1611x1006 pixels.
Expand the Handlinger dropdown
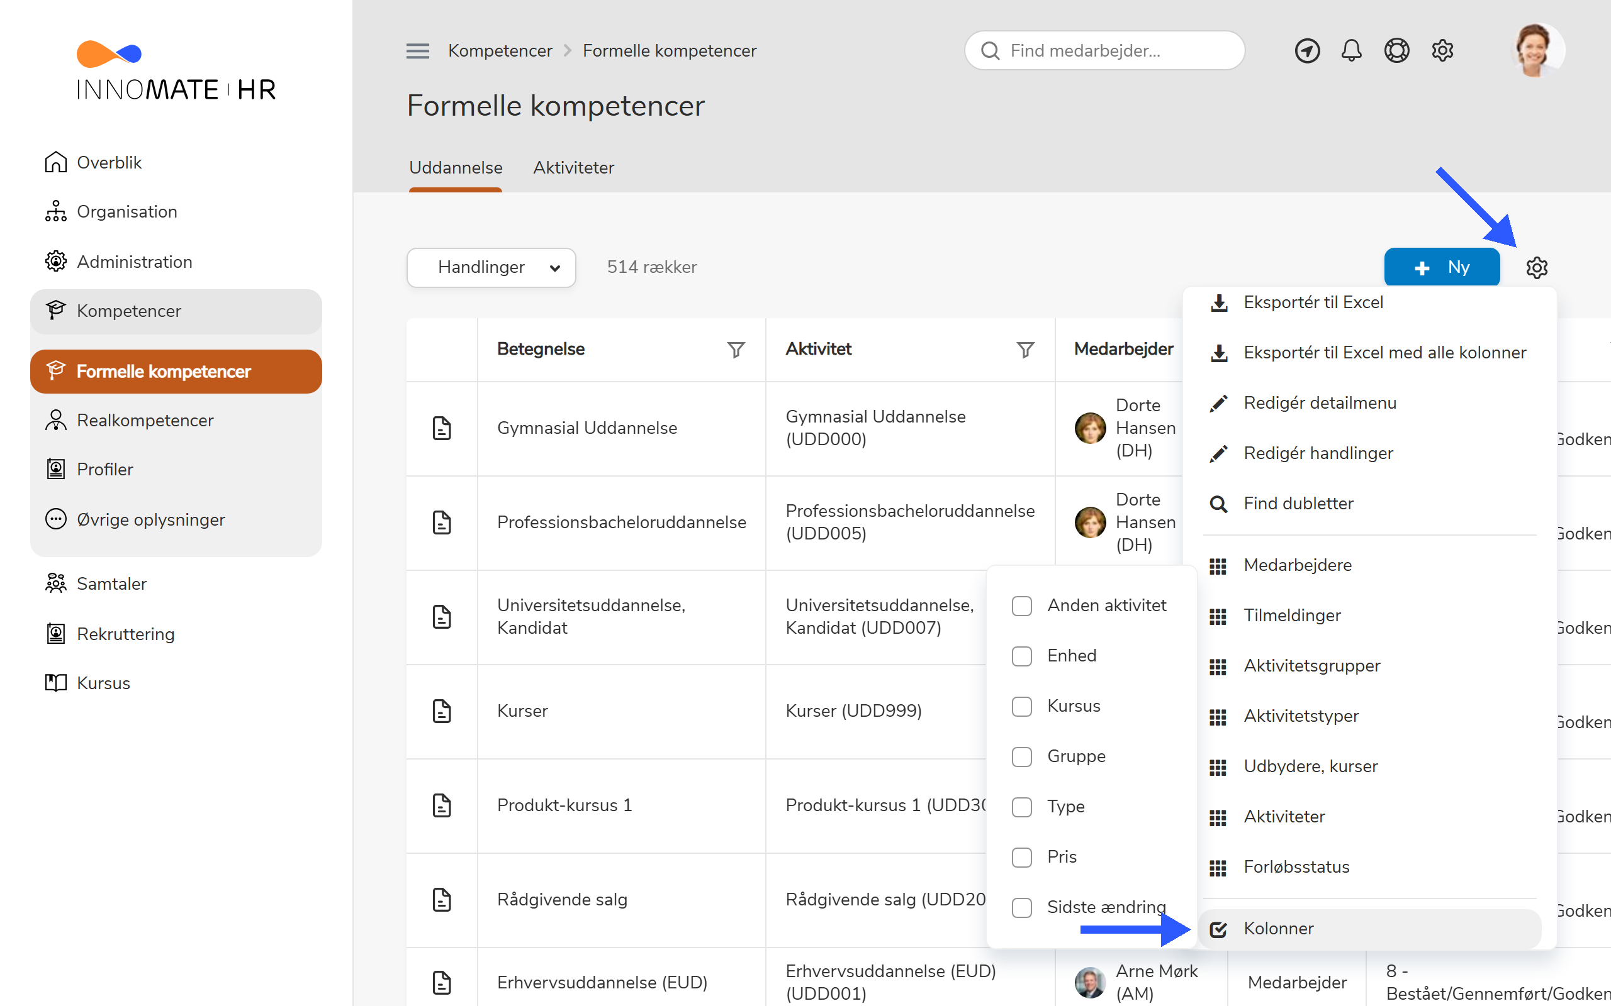[491, 267]
